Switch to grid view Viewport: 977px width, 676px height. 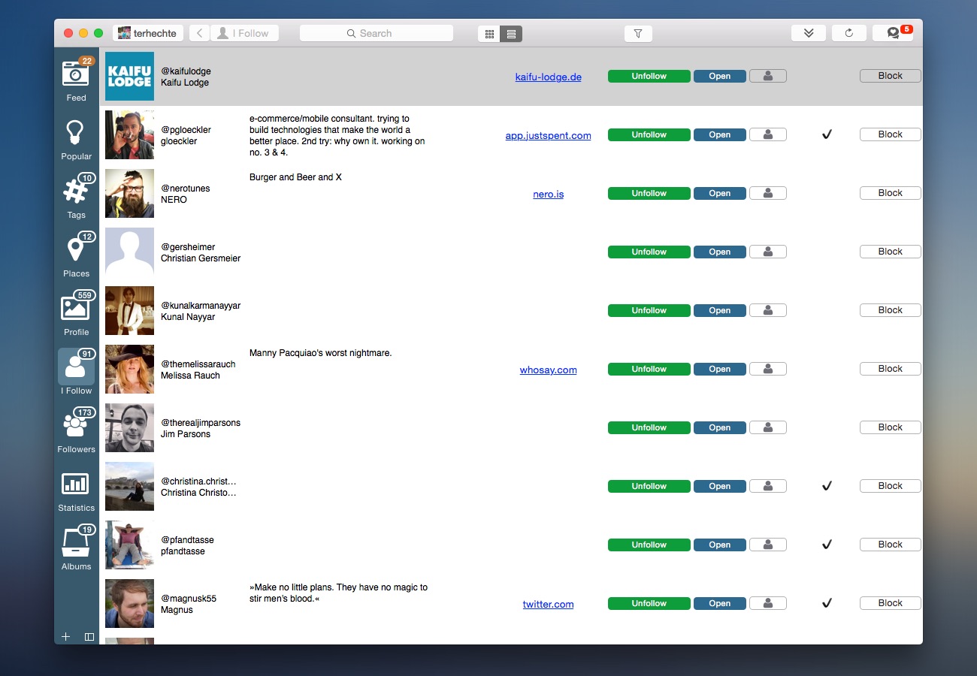[489, 34]
